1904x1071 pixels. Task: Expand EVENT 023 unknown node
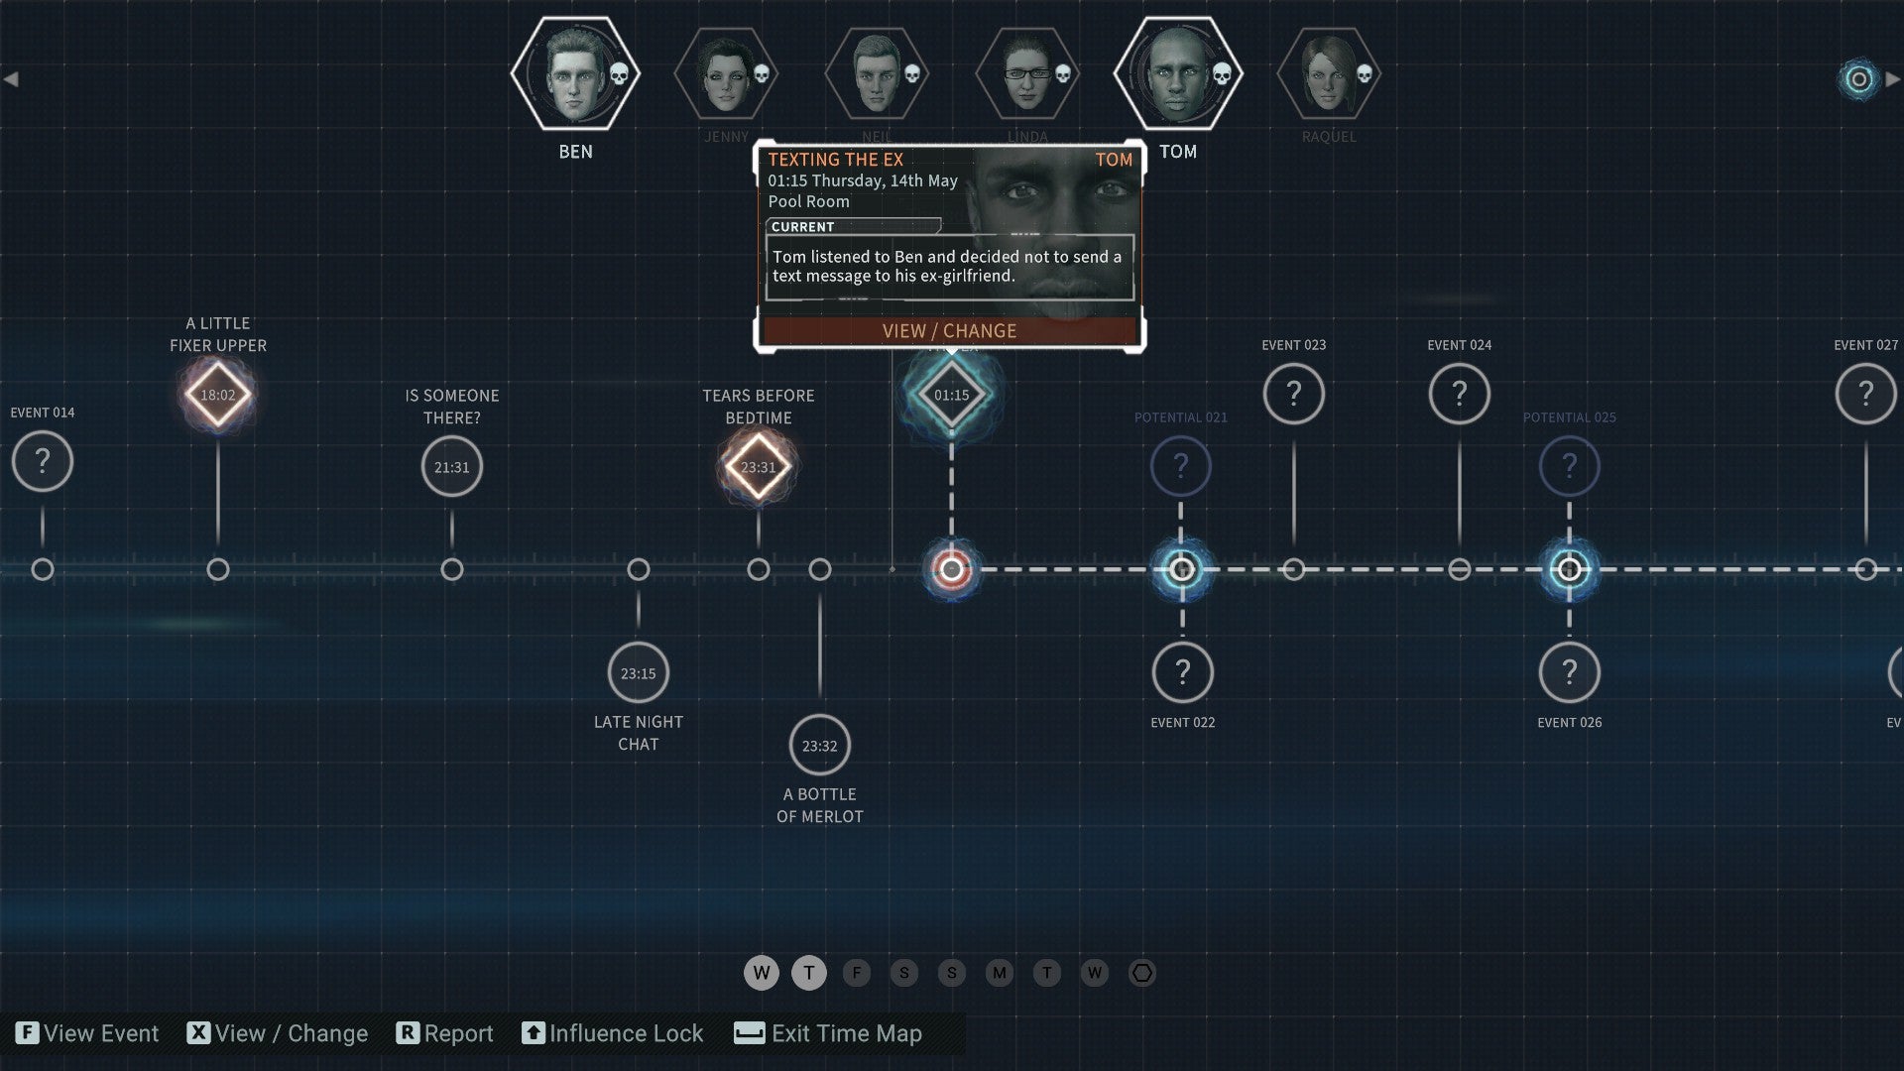tap(1293, 391)
